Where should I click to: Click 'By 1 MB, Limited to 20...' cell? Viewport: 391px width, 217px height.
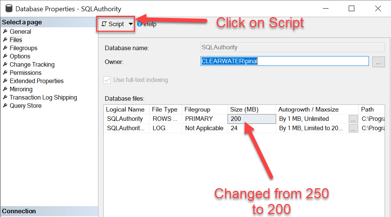pos(312,128)
